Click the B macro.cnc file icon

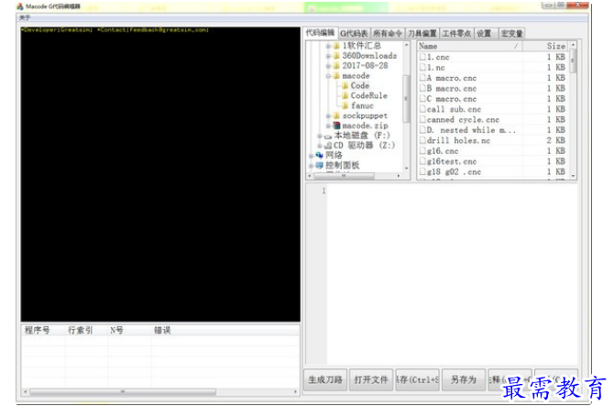[x=422, y=89]
